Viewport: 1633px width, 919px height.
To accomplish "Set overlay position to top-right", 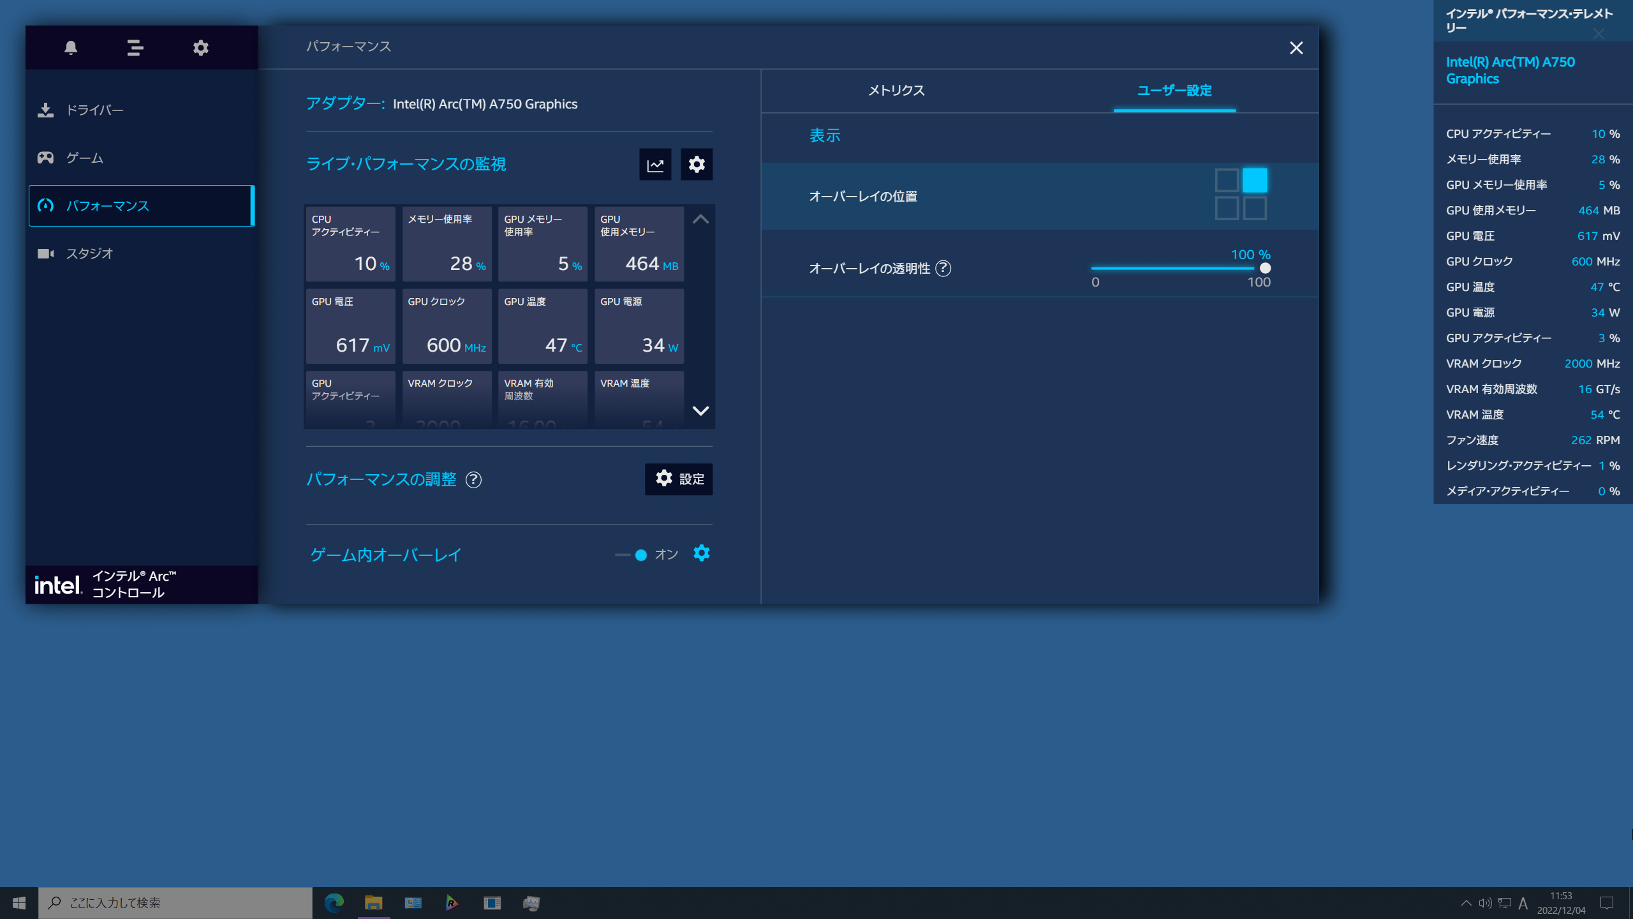I will [x=1255, y=181].
